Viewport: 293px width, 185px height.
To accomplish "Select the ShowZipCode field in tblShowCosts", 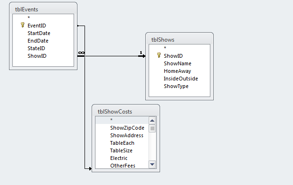I will 127,128.
